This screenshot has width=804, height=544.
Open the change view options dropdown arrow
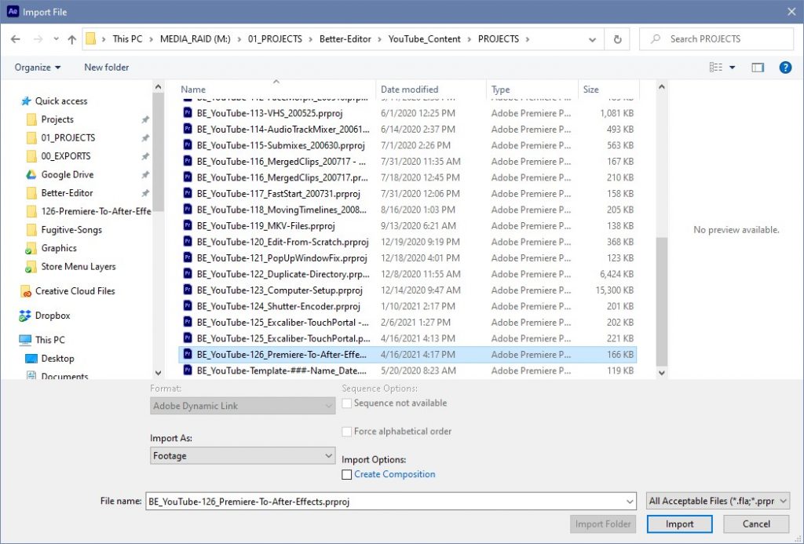coord(733,68)
